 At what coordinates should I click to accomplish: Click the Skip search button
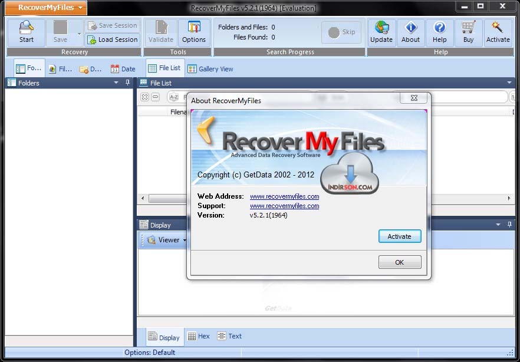coord(341,32)
